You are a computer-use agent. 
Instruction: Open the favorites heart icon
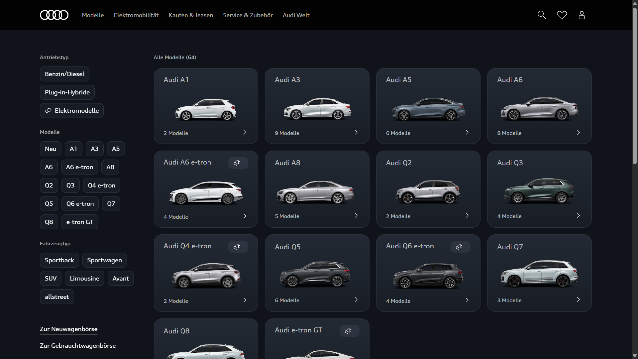pos(562,15)
